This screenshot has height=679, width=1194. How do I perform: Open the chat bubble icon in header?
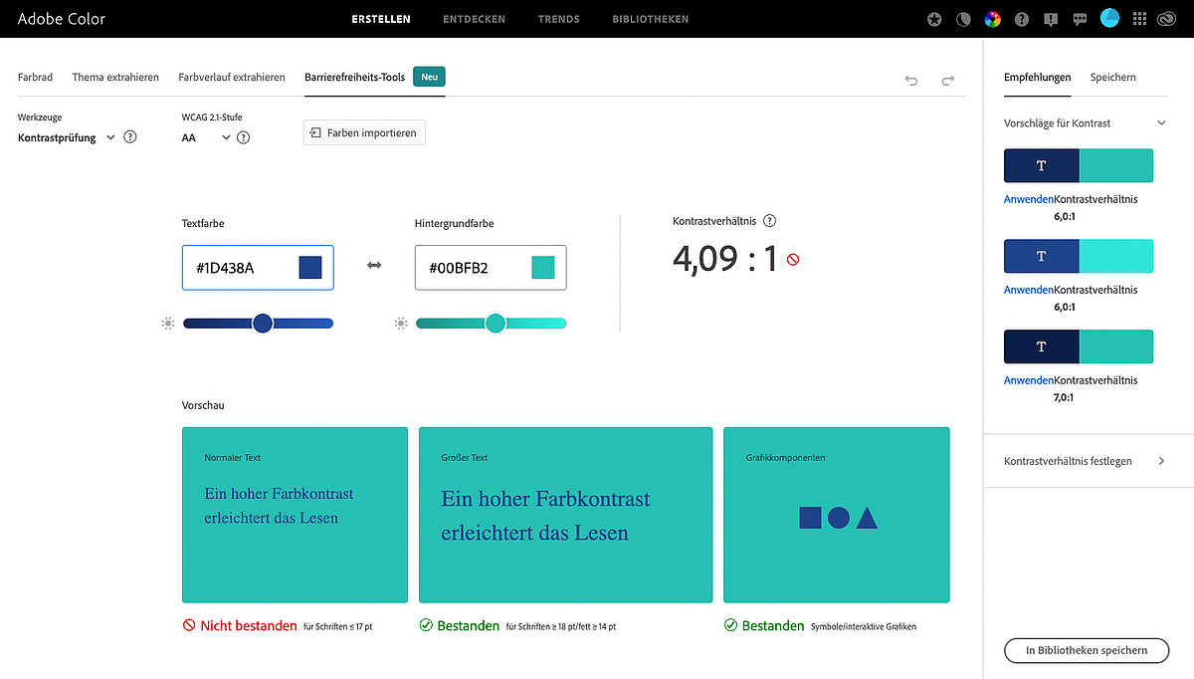click(1080, 19)
